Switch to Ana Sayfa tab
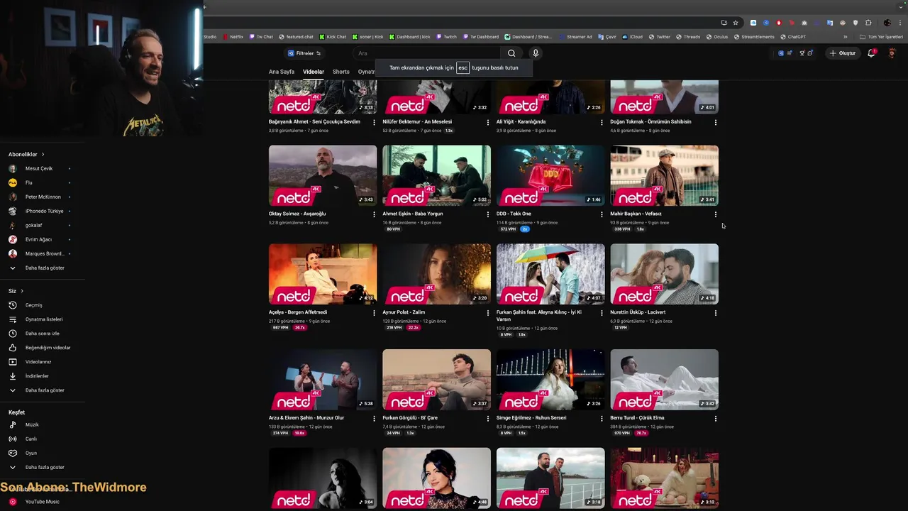 pyautogui.click(x=282, y=72)
